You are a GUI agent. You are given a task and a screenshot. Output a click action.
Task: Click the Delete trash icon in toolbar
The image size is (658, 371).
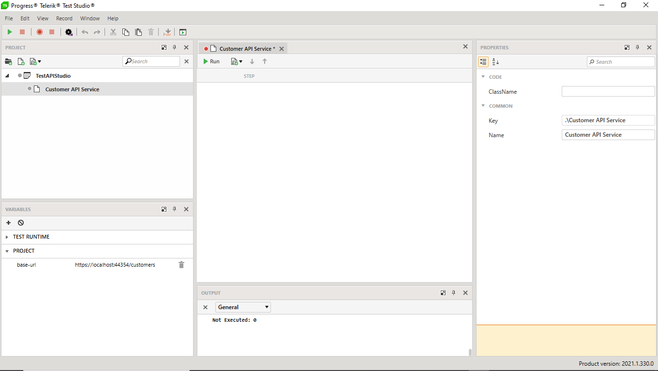click(151, 32)
